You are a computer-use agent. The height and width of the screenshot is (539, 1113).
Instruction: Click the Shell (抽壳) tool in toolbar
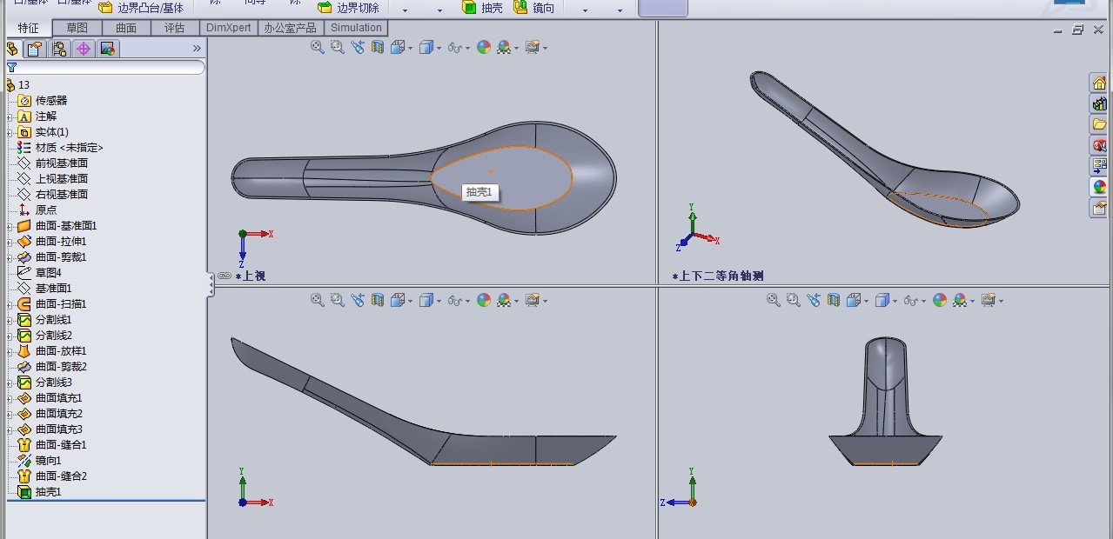[482, 8]
